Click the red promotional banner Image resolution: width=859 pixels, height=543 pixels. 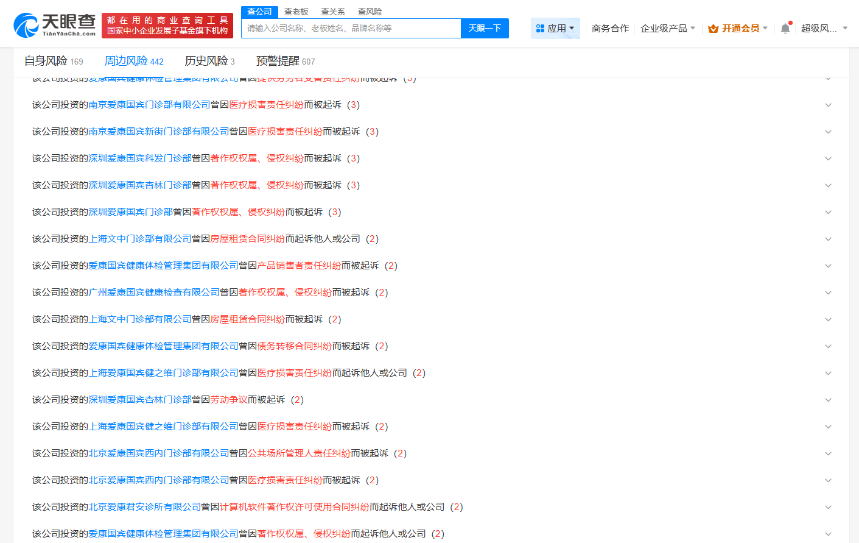click(x=167, y=26)
